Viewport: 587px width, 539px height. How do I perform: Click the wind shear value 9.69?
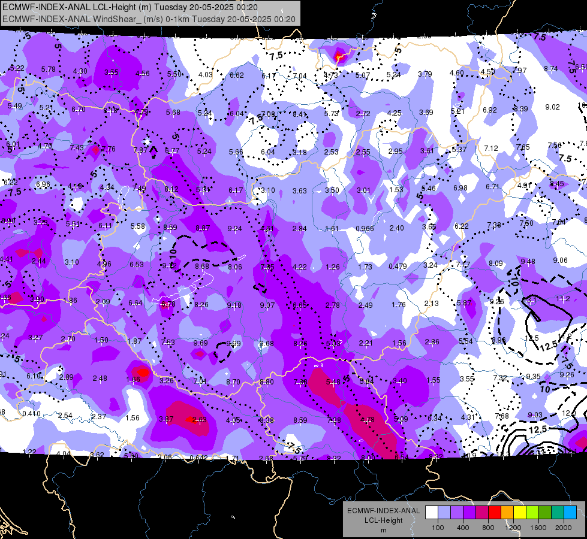pos(200,343)
